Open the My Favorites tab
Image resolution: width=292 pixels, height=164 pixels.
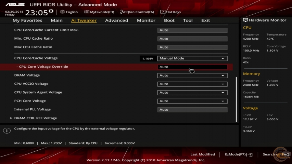coord(27,20)
